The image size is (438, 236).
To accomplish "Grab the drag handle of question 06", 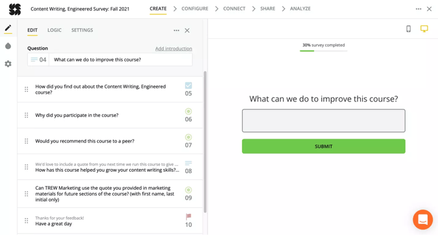I will [x=26, y=115].
